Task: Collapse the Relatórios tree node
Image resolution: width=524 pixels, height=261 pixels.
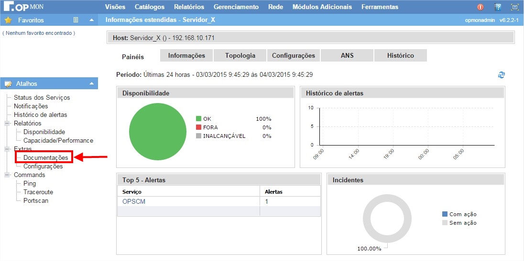Action: 7,124
